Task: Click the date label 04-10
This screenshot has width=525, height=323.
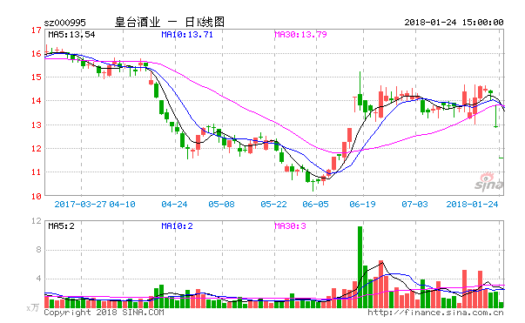Action: pos(122,205)
